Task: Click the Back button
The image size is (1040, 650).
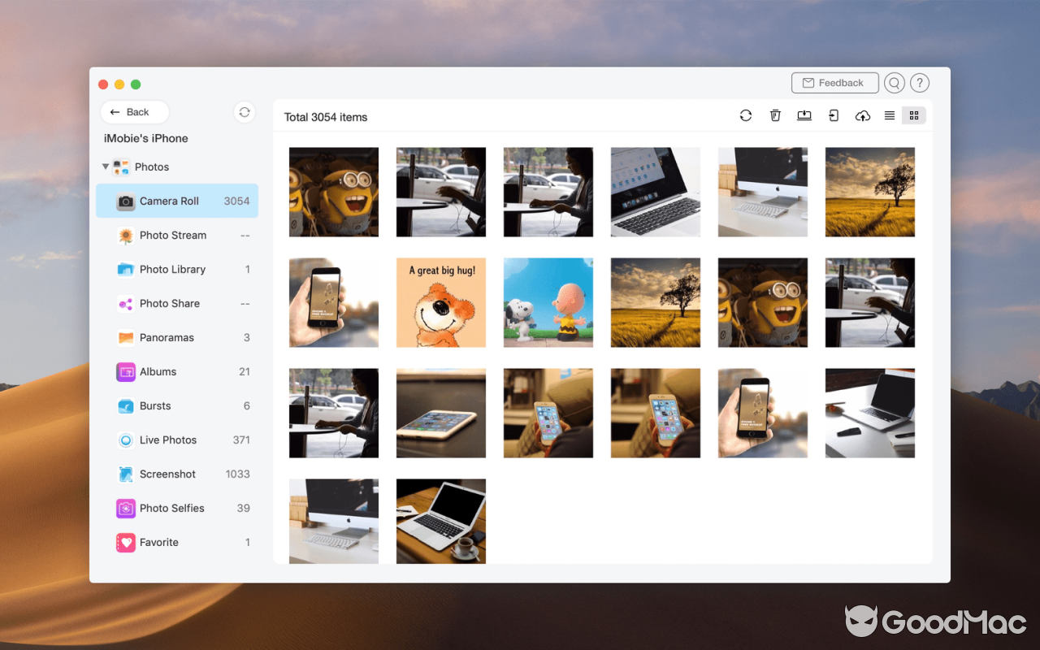Action: [x=134, y=111]
